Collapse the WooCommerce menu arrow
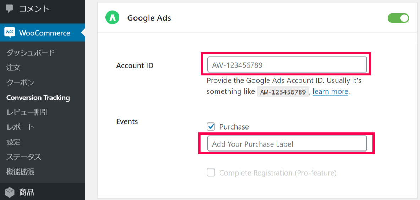The width and height of the screenshot is (420, 200). click(x=83, y=33)
